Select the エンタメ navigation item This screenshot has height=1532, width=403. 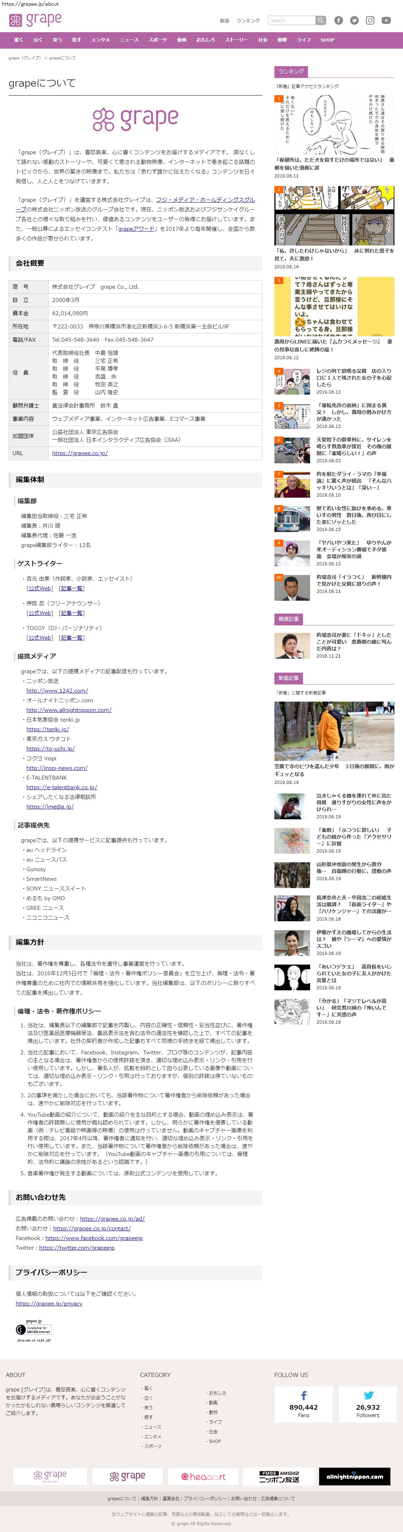pyautogui.click(x=100, y=40)
